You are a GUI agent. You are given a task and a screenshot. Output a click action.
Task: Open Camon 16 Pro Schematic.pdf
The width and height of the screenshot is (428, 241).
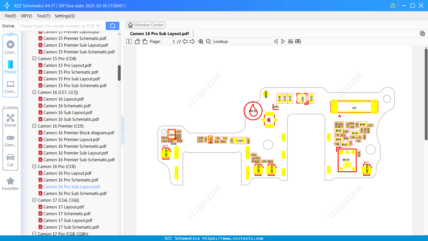[x=71, y=180]
